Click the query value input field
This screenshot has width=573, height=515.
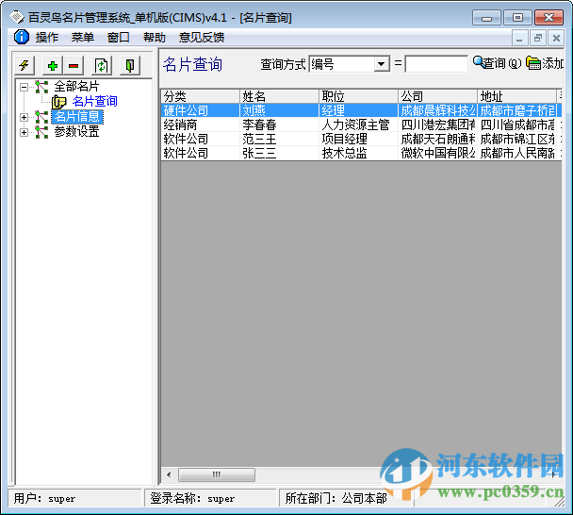(x=436, y=64)
